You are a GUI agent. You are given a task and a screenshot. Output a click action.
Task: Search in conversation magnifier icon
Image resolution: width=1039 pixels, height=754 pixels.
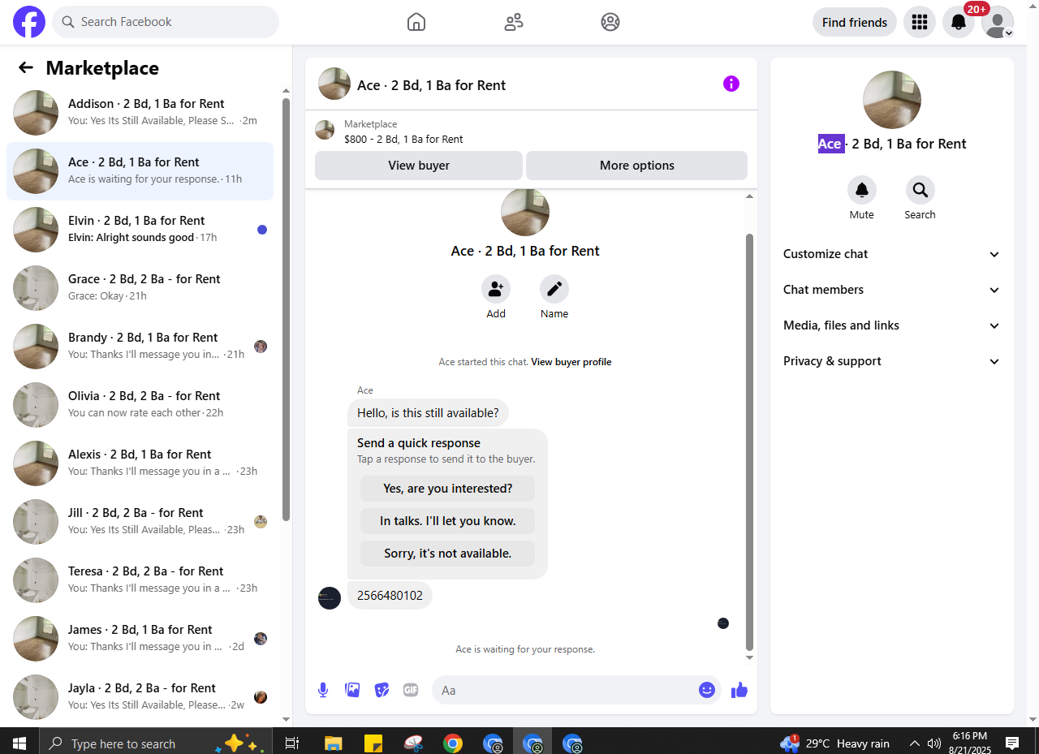click(x=920, y=190)
